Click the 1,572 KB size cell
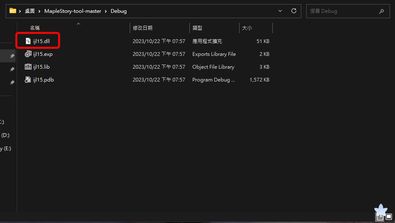The height and width of the screenshot is (223, 395). [x=259, y=79]
